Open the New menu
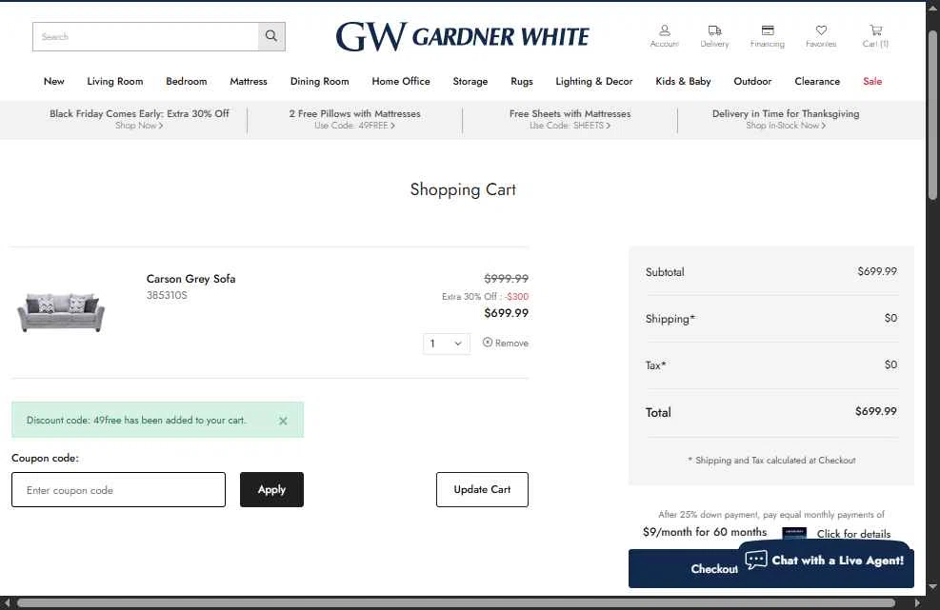The width and height of the screenshot is (940, 610). point(54,81)
